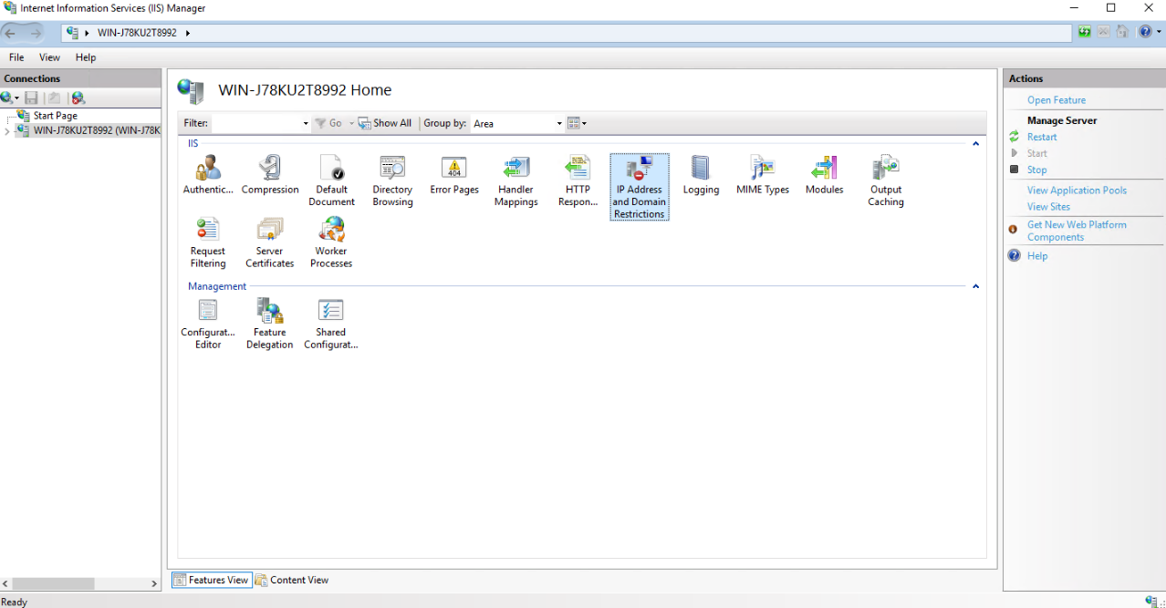Click the Filter text input field

256,123
